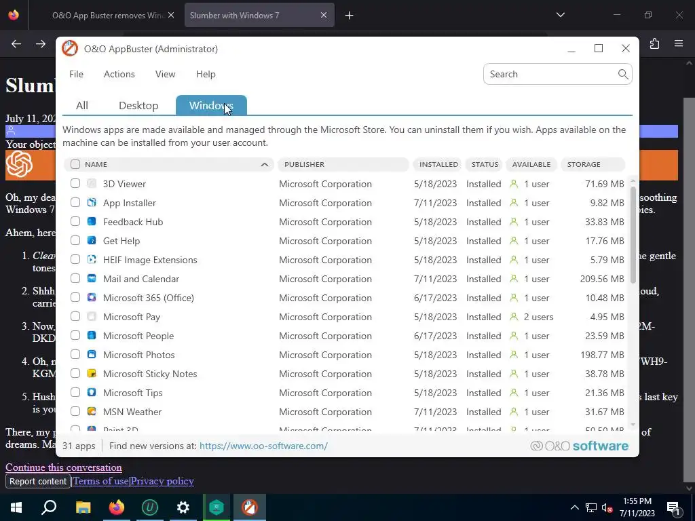Check the Mail and Calendar checkbox
This screenshot has width=695, height=521.
coord(75,279)
